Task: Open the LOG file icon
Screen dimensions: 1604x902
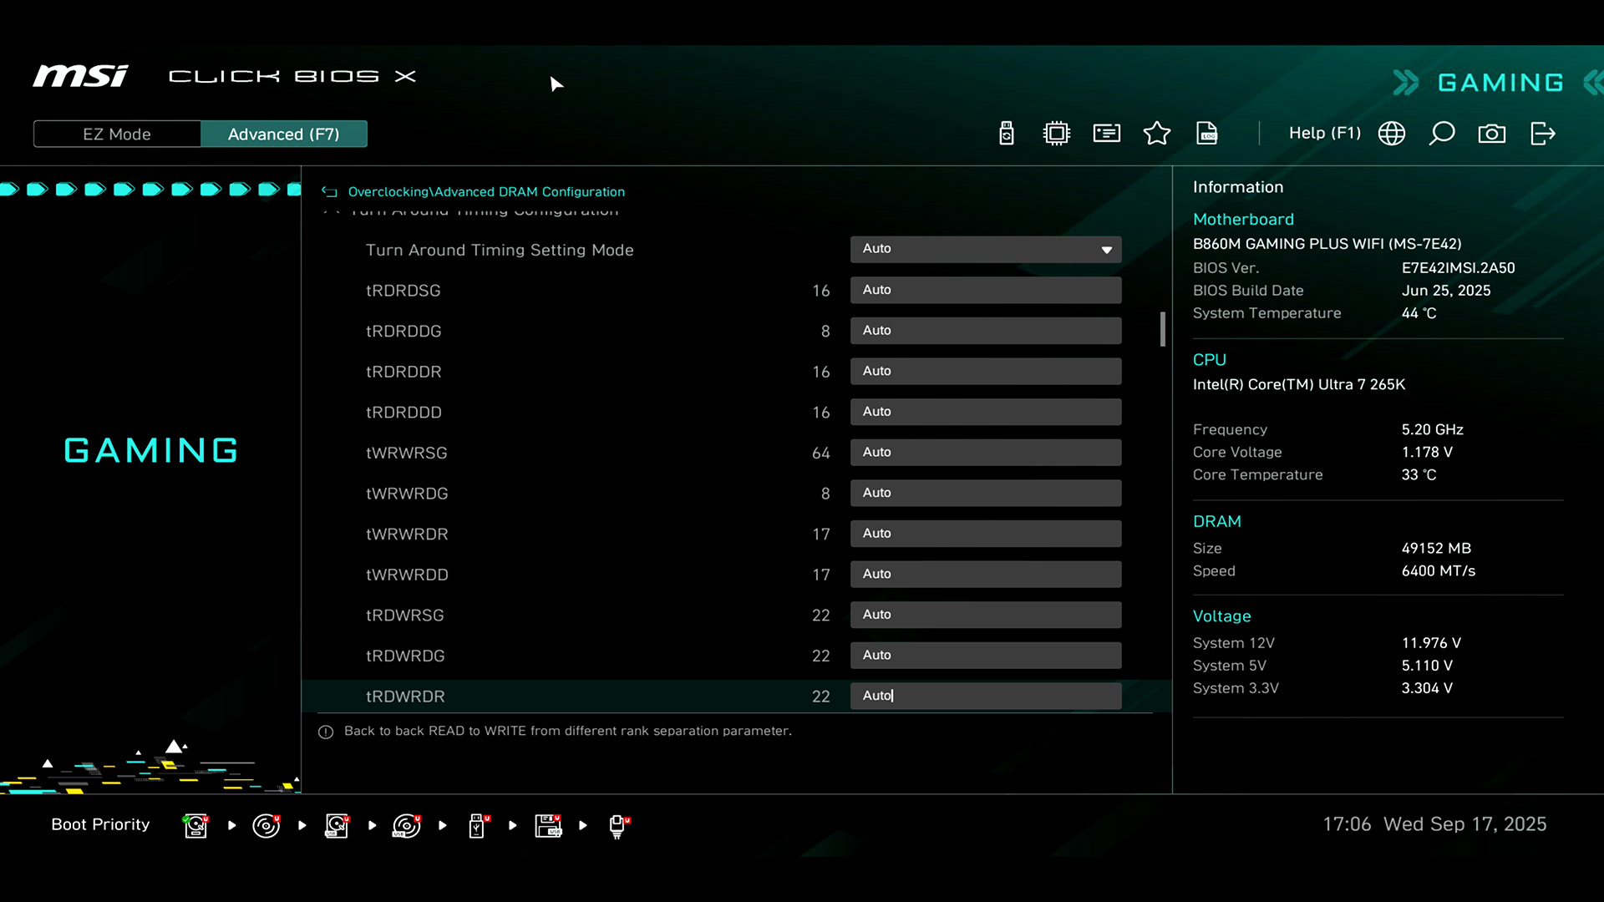Action: click(1207, 134)
